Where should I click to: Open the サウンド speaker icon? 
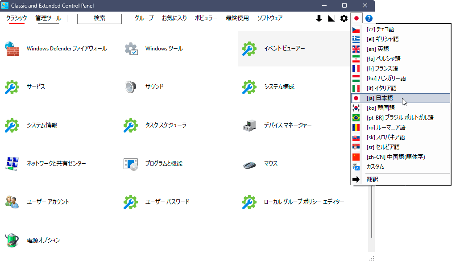point(130,87)
